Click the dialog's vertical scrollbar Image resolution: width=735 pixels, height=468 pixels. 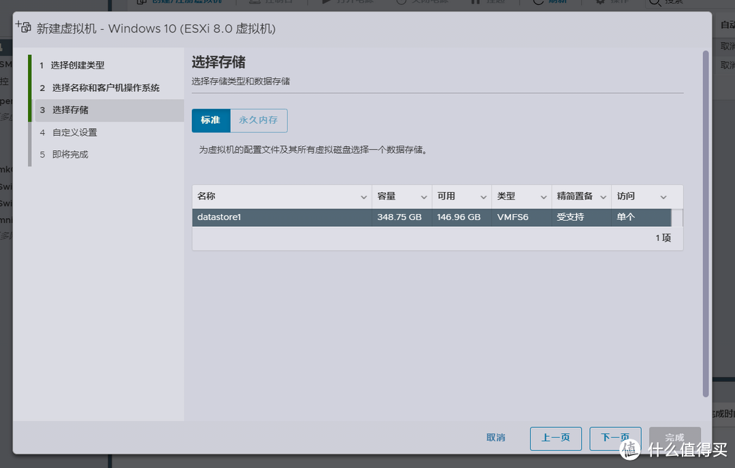click(x=706, y=223)
